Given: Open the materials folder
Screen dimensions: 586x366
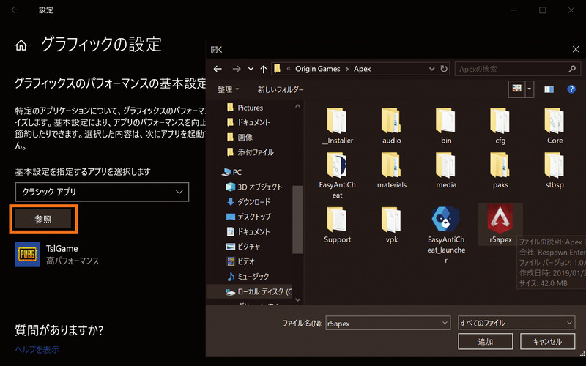Looking at the screenshot, I should pyautogui.click(x=391, y=171).
